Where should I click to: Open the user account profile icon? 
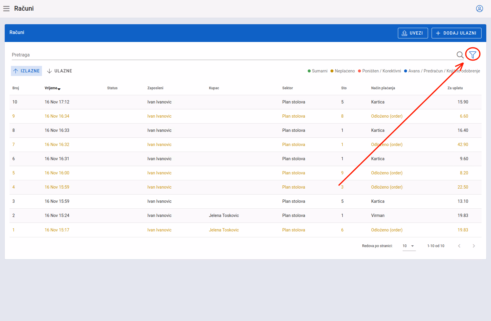point(479,9)
